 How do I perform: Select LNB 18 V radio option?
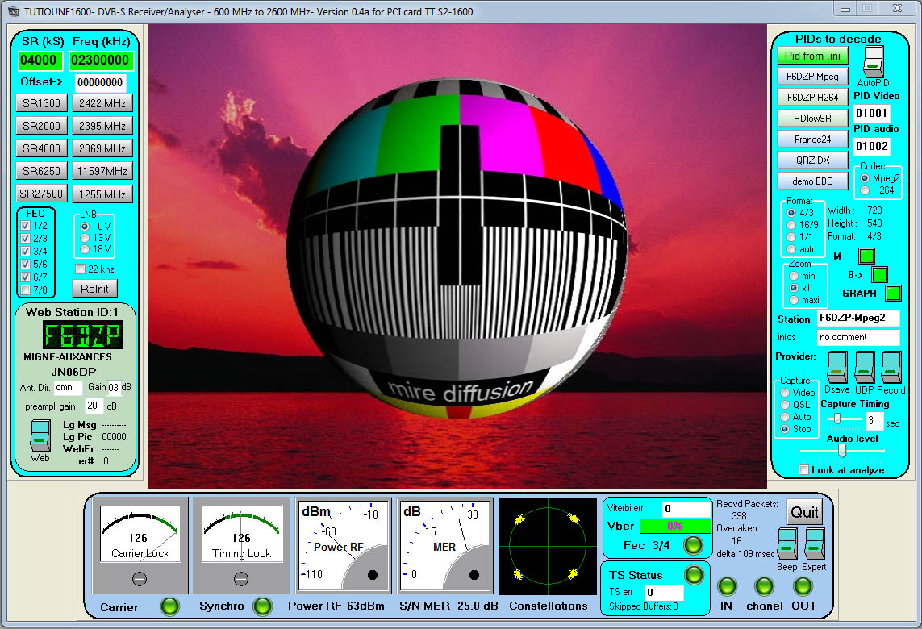pyautogui.click(x=85, y=248)
